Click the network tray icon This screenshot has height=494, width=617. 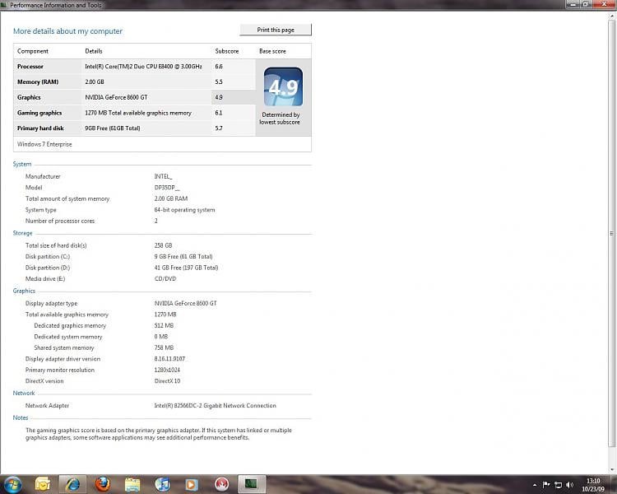point(558,485)
